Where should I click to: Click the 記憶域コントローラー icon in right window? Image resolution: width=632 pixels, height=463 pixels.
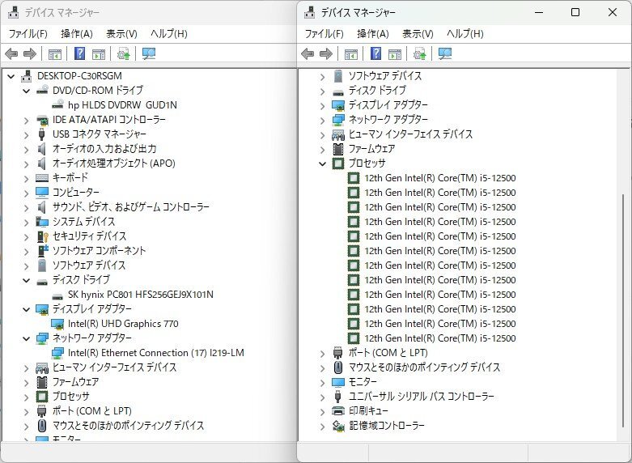[x=337, y=426]
